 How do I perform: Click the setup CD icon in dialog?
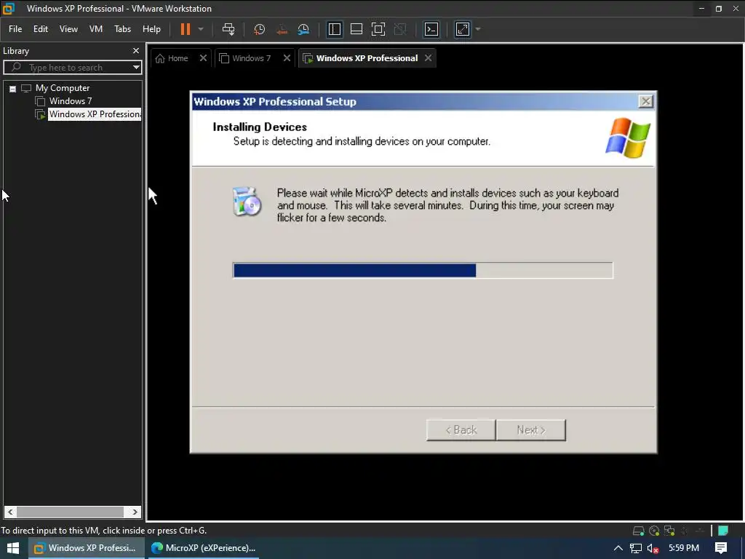(x=247, y=202)
